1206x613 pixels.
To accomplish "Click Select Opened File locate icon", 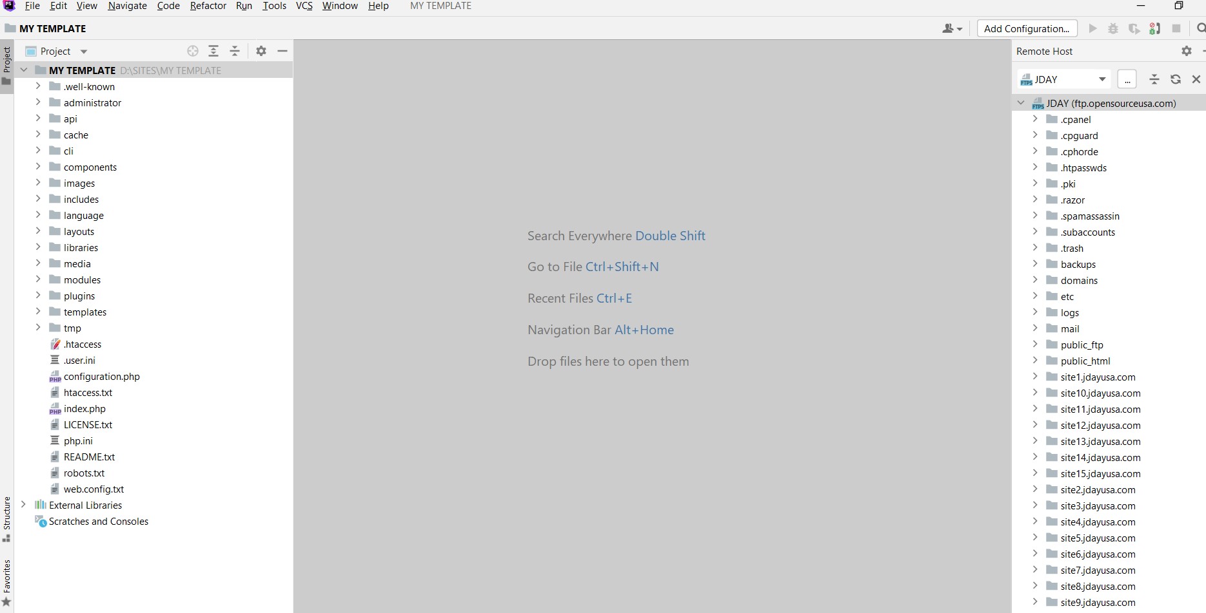I will click(x=192, y=51).
